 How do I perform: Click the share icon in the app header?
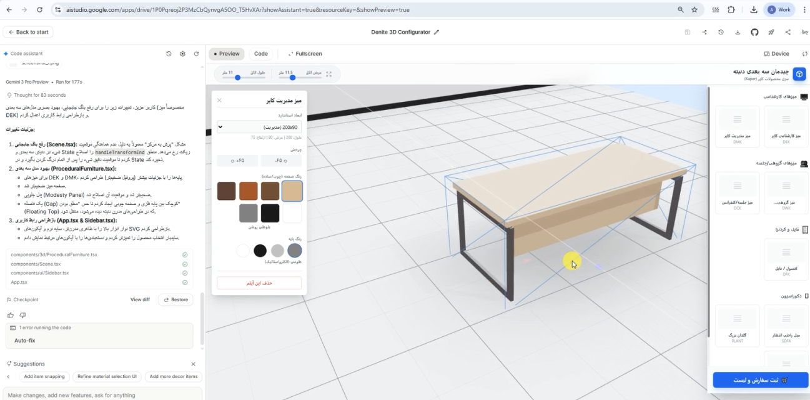[788, 32]
